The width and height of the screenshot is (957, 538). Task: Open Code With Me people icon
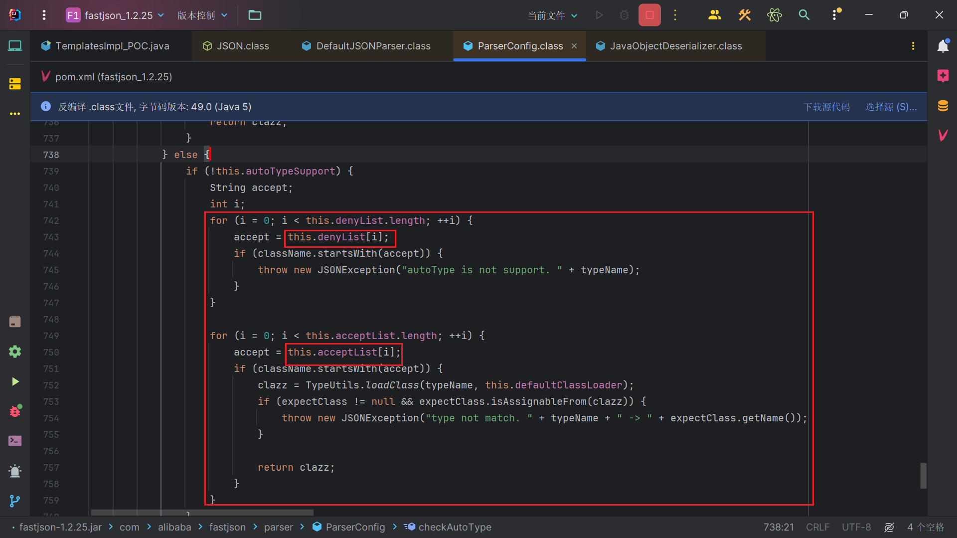(x=714, y=15)
